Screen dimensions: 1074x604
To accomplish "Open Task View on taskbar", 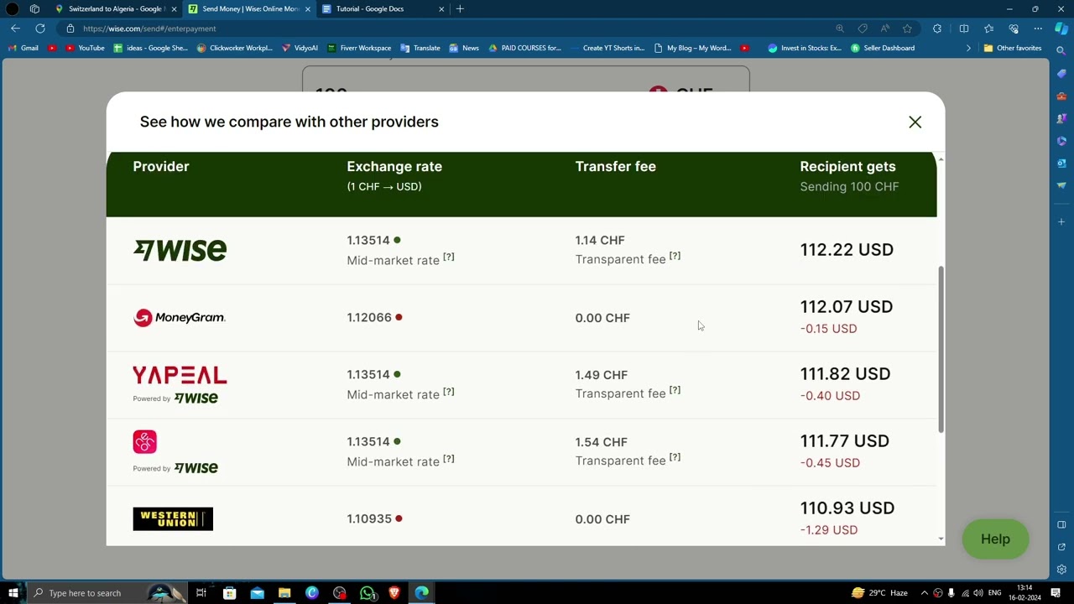I will coord(201,593).
